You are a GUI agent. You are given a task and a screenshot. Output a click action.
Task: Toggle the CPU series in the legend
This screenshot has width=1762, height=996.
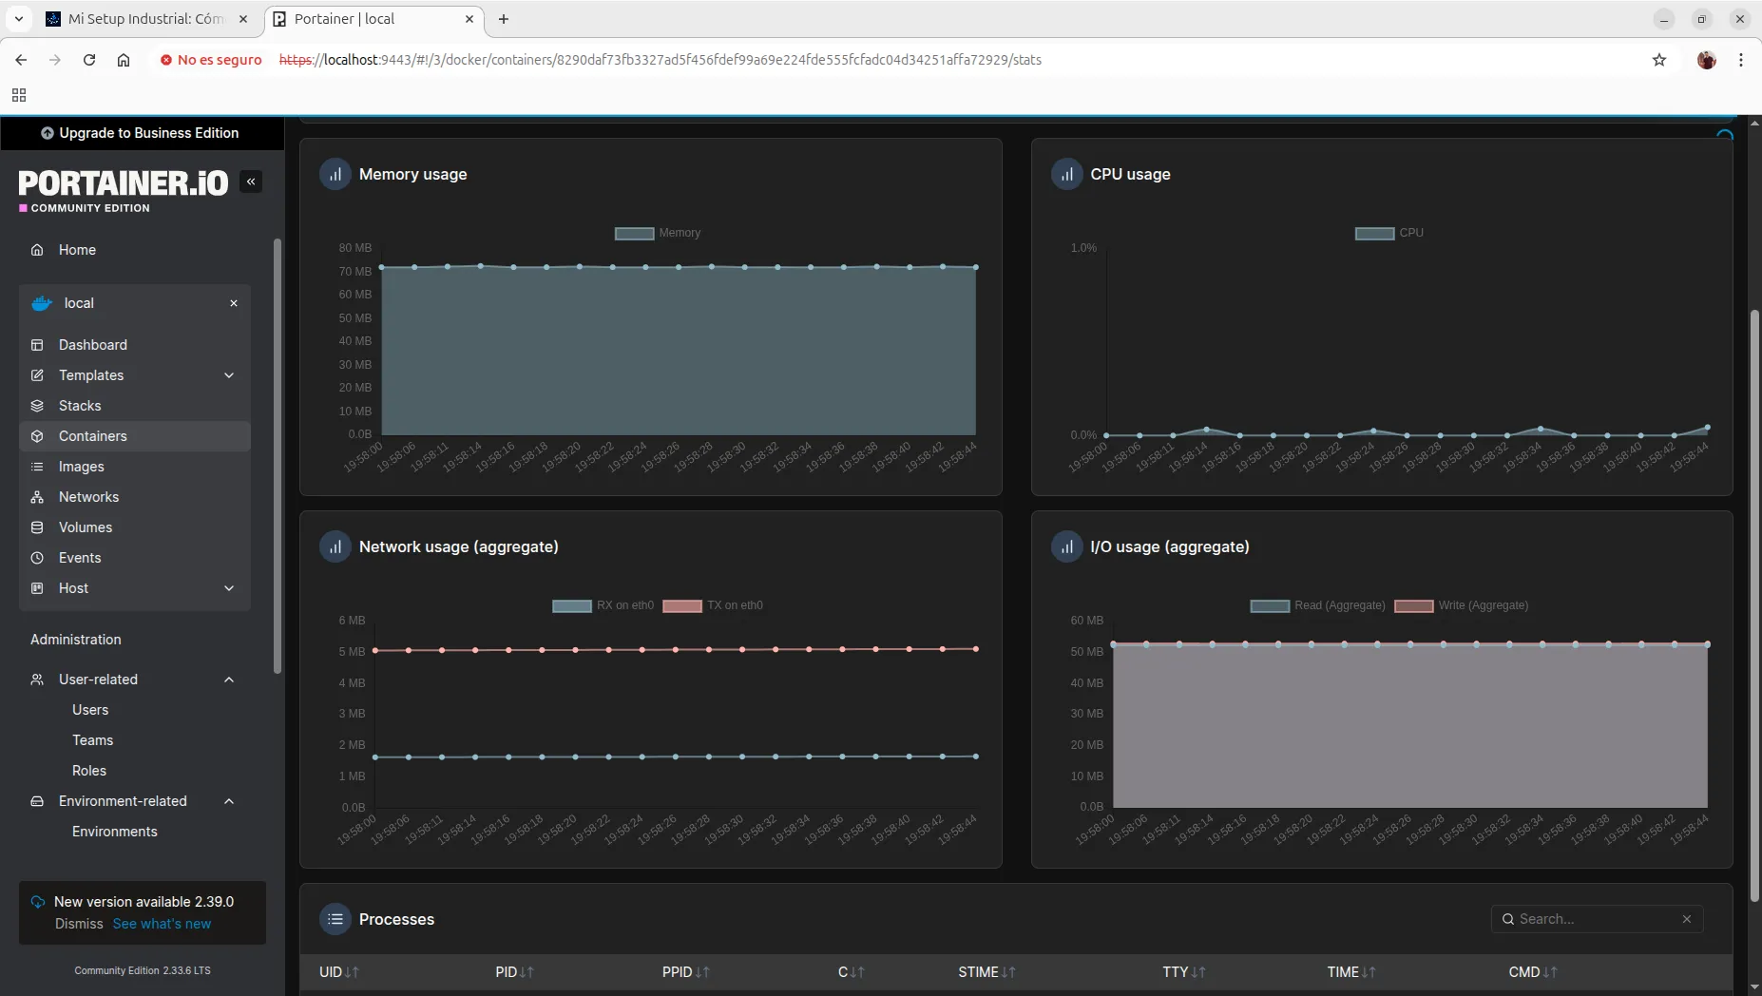pos(1389,233)
